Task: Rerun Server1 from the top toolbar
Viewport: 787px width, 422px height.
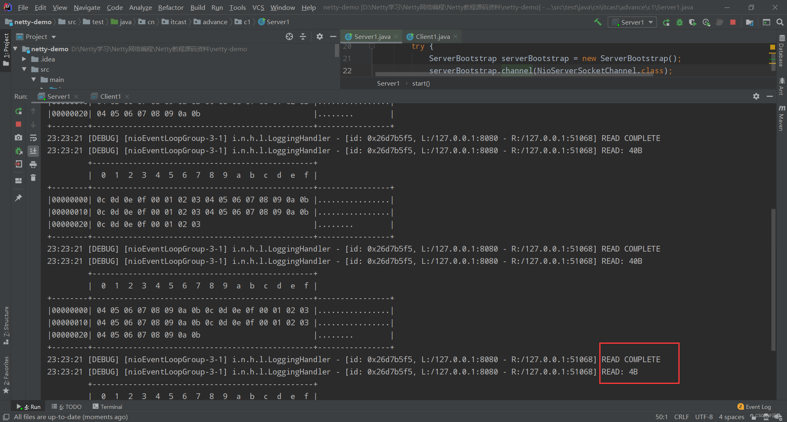Action: [666, 22]
